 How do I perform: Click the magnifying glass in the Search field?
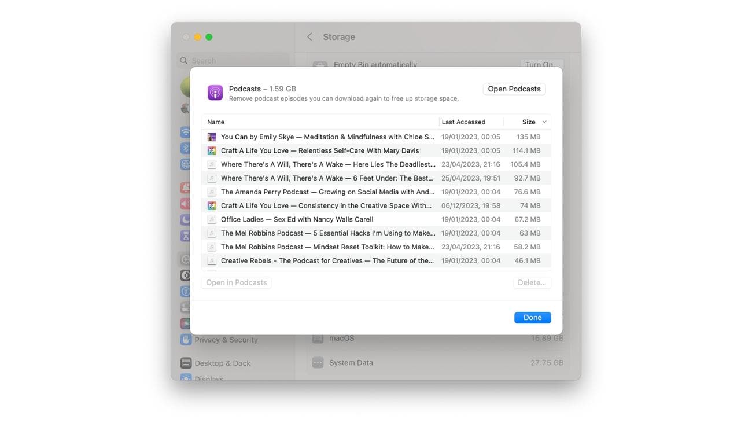tap(183, 60)
